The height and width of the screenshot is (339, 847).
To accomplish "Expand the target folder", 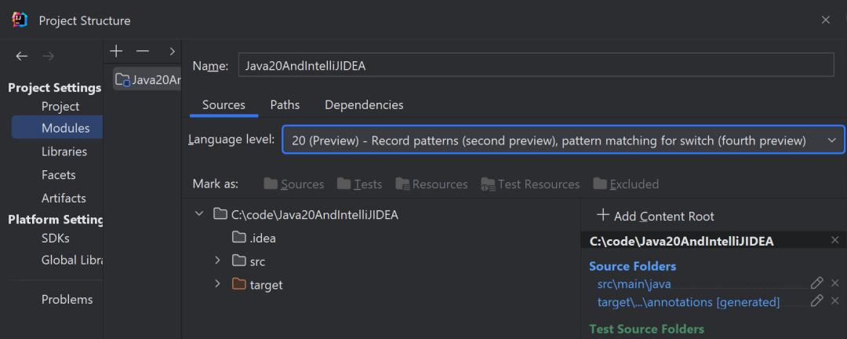I will click(217, 283).
